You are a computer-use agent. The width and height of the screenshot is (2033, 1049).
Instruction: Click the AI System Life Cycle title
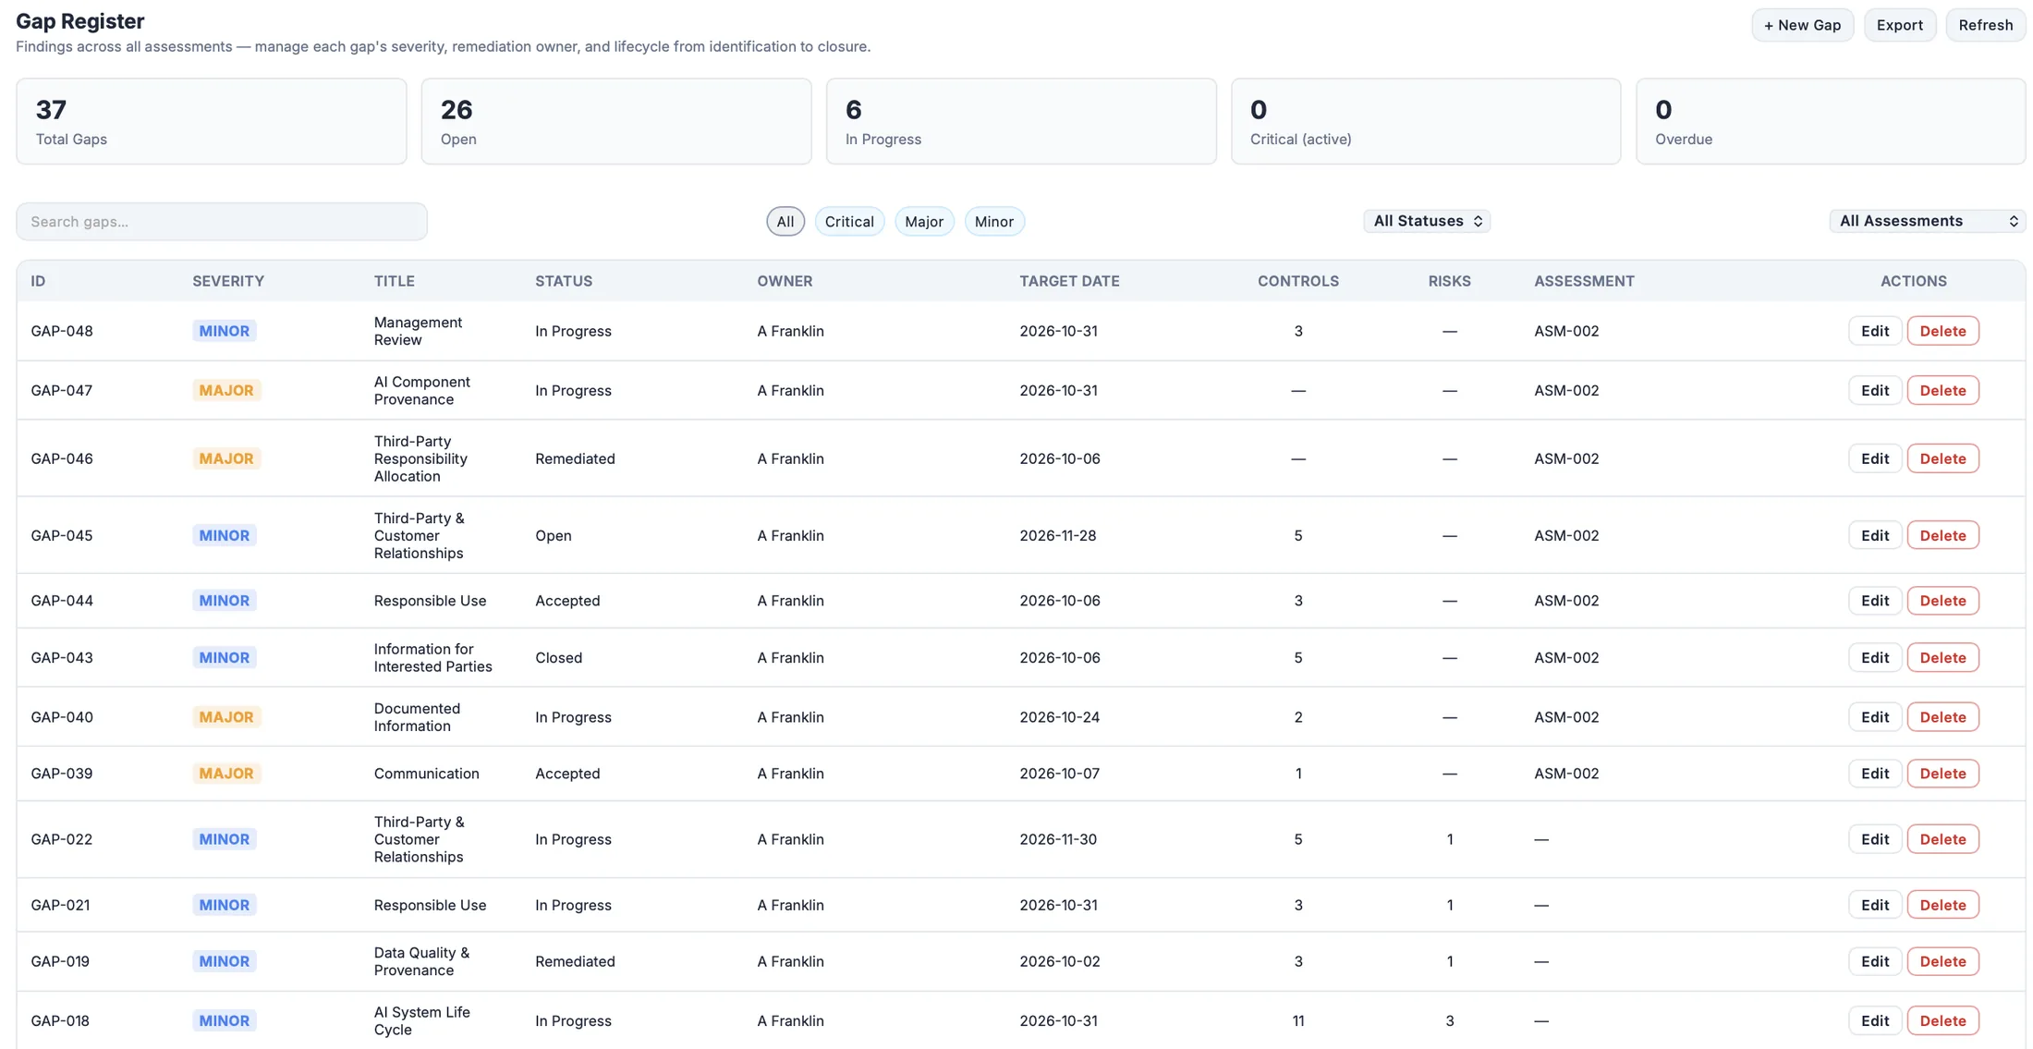[422, 1020]
